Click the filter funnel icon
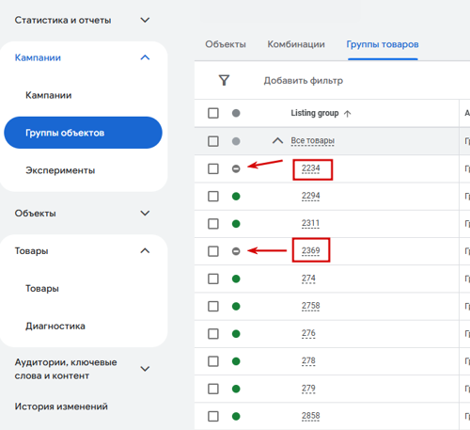Image resolution: width=470 pixels, height=430 pixels. (x=224, y=80)
